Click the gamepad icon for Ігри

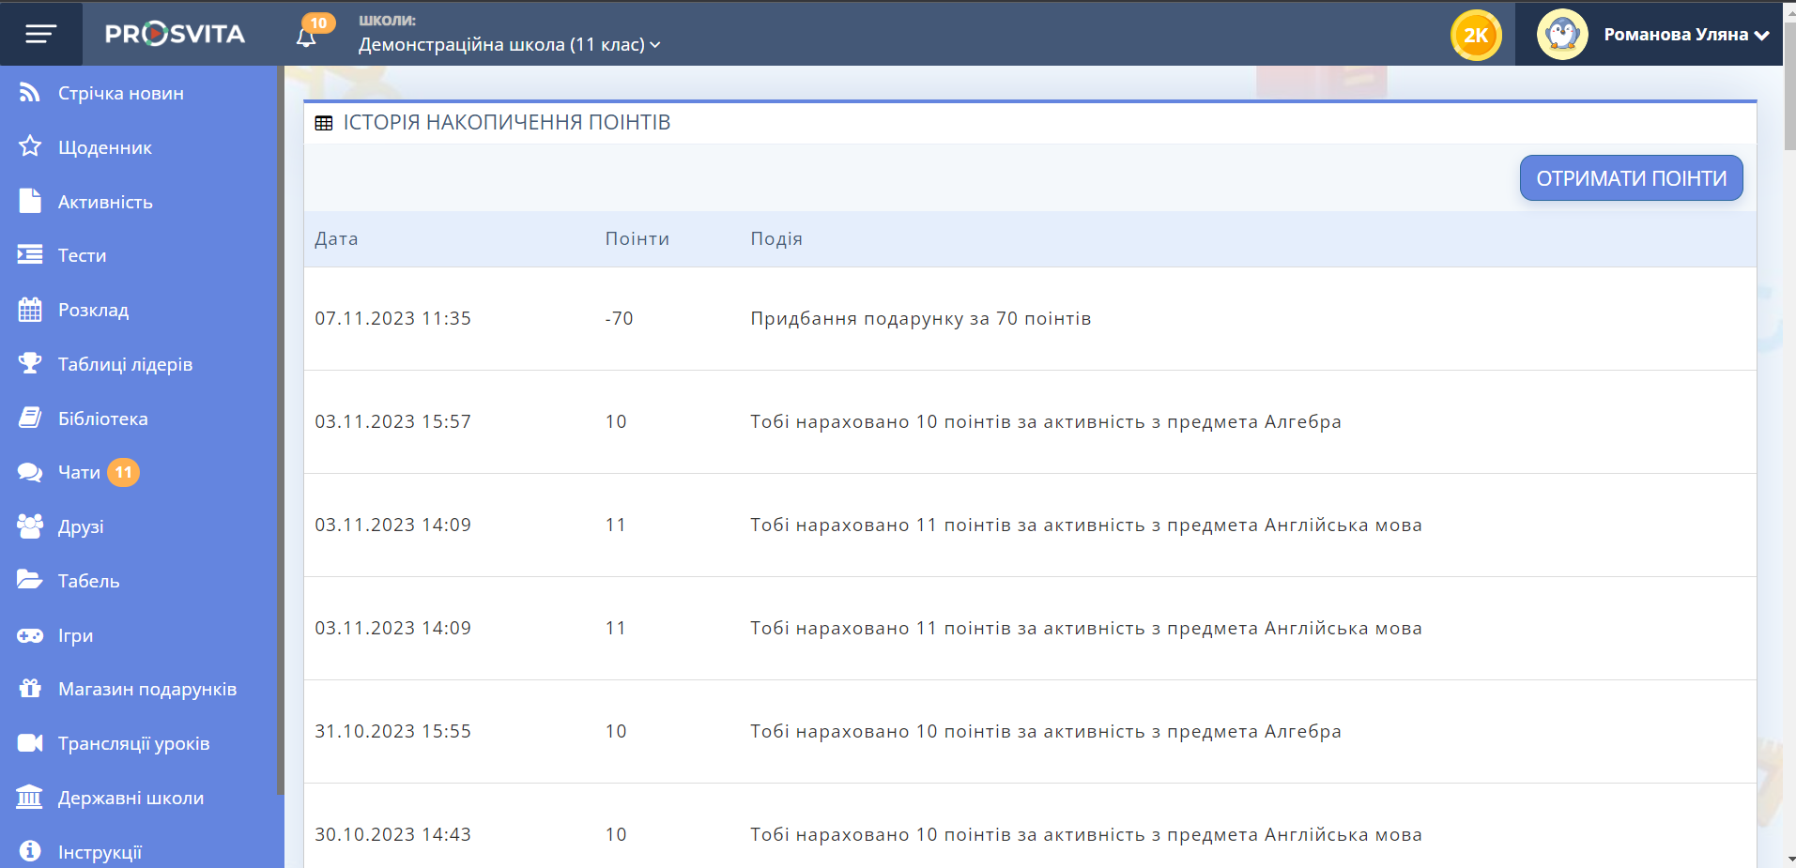(x=30, y=635)
